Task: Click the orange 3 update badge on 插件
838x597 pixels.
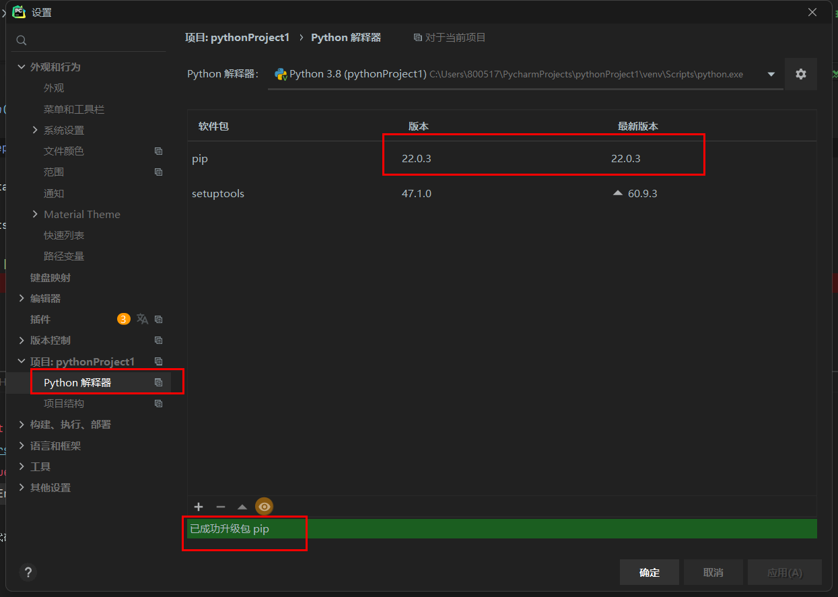Action: pos(123,319)
